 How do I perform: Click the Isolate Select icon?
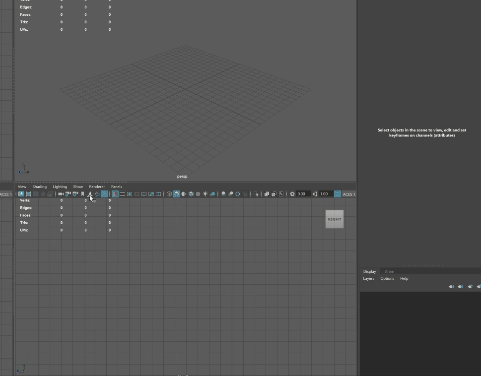(256, 194)
